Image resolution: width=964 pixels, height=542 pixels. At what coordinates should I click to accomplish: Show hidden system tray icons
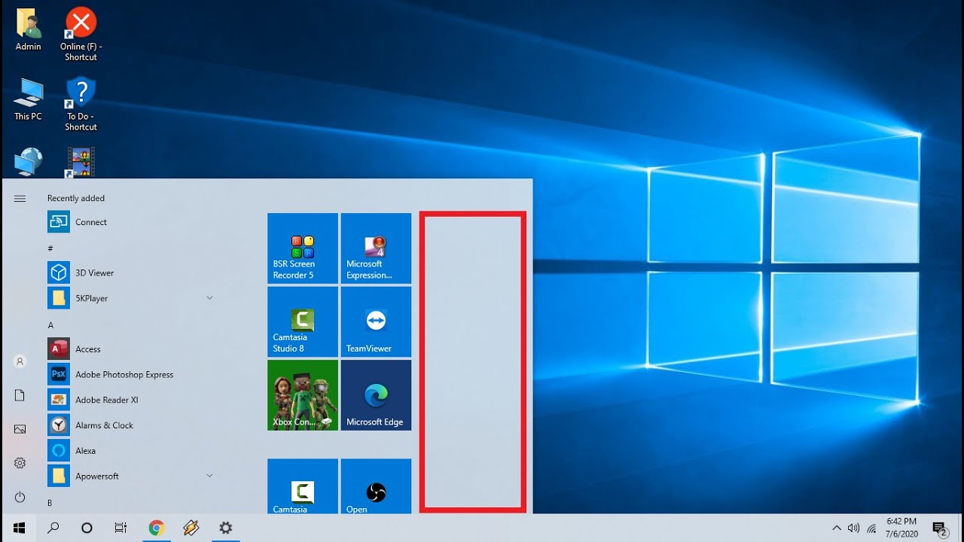point(836,528)
